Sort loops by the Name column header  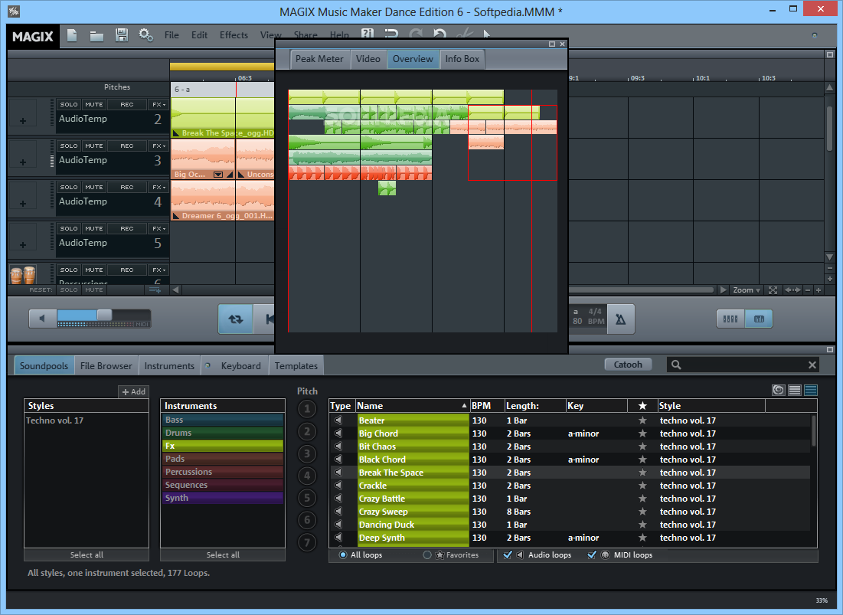(x=412, y=406)
